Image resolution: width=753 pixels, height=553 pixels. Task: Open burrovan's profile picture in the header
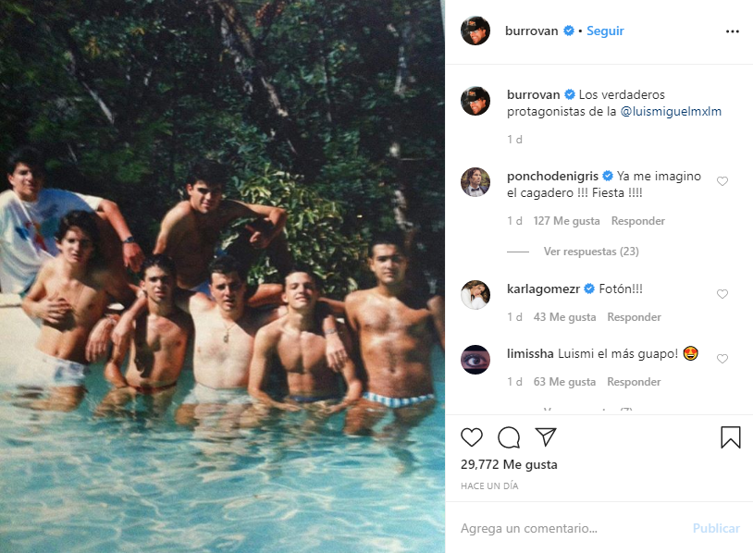click(x=475, y=31)
